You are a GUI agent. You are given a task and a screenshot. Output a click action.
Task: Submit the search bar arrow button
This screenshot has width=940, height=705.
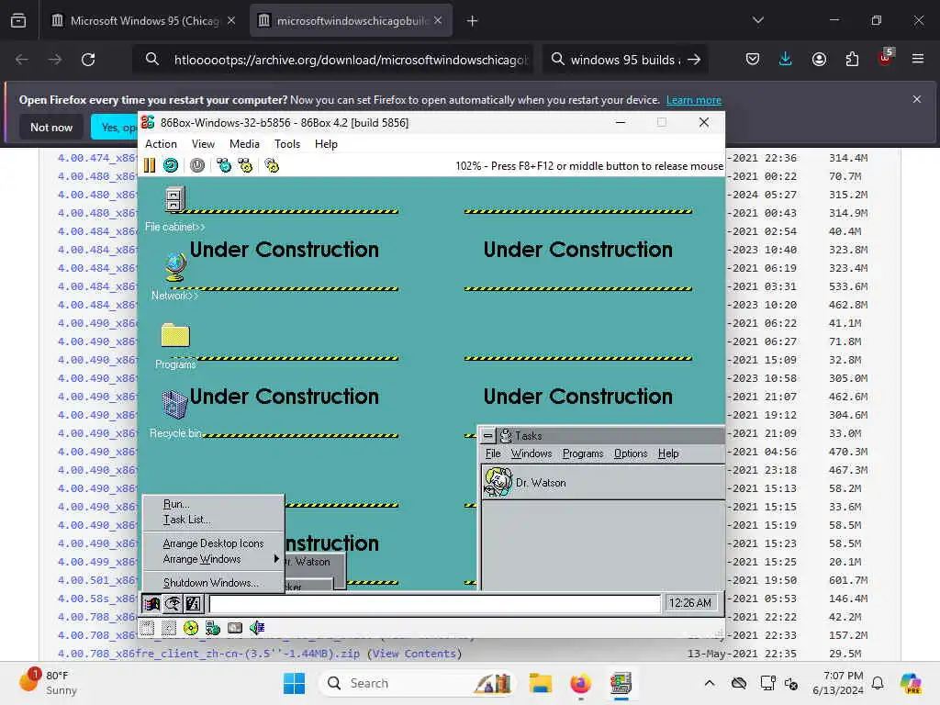pos(694,60)
